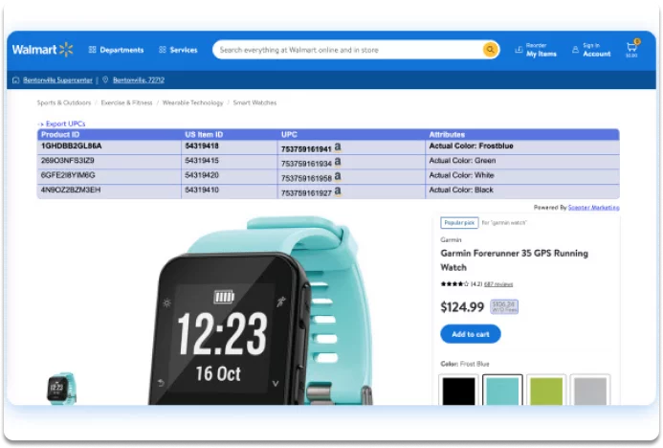Open the 687 reviews link
The image size is (663, 448).
(x=498, y=284)
